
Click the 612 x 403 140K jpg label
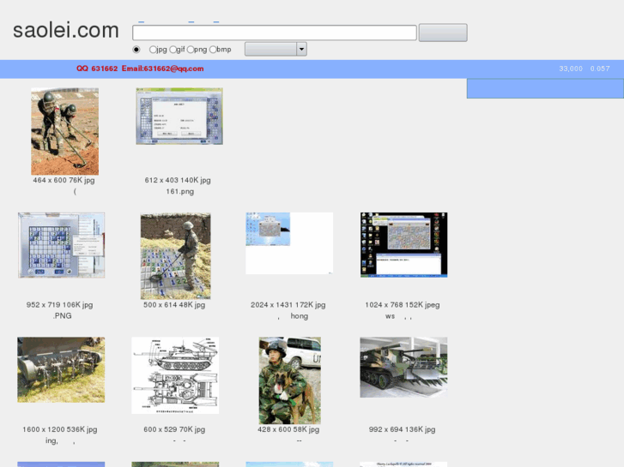coord(178,181)
